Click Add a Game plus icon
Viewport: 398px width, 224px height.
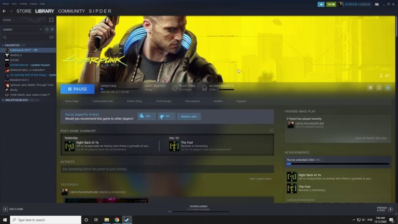click(x=5, y=209)
